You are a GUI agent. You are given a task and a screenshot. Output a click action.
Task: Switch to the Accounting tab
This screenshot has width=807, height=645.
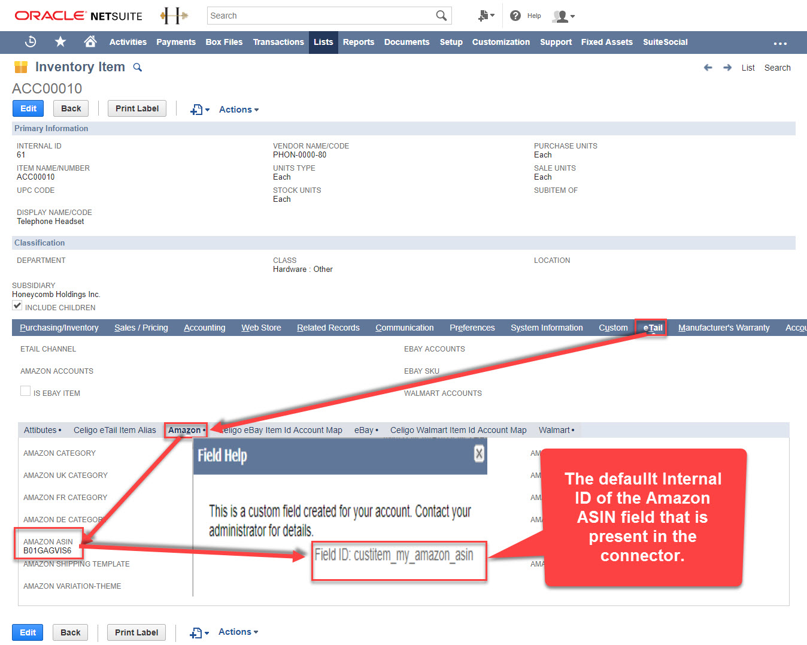205,328
